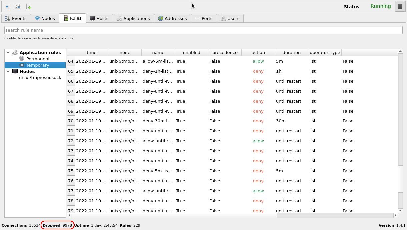The height and width of the screenshot is (230, 407).
Task: Select row number 64 in the rules table
Action: 71,61
